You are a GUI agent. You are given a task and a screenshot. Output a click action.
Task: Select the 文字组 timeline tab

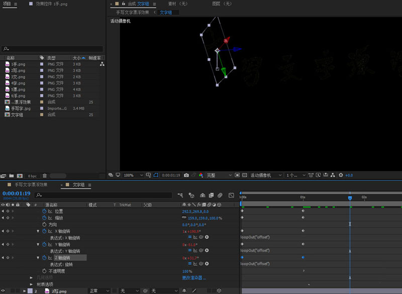(79, 185)
